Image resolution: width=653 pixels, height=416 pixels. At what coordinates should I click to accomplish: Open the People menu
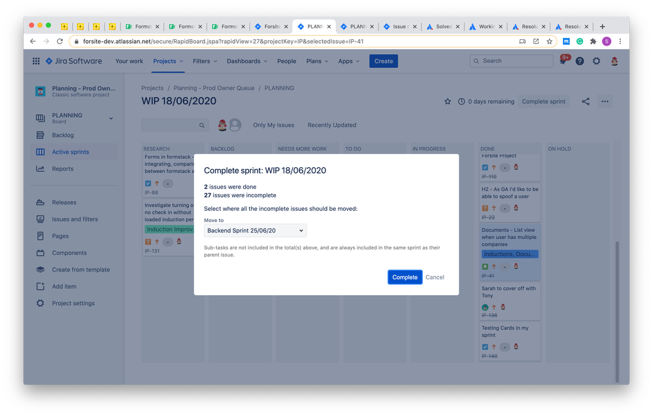click(x=286, y=61)
